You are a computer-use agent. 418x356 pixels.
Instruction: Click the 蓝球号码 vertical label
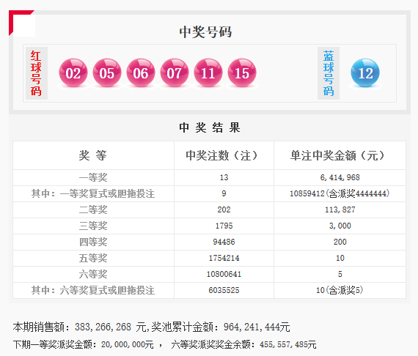pyautogui.click(x=329, y=73)
